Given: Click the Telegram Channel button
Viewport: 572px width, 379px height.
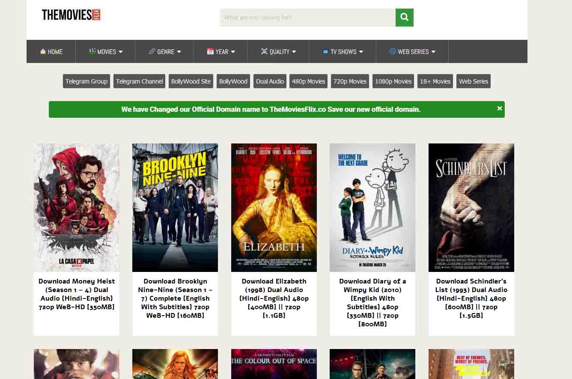Looking at the screenshot, I should click(140, 81).
